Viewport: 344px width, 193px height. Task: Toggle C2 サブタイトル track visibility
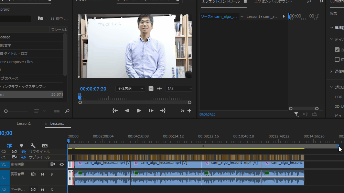click(24, 152)
